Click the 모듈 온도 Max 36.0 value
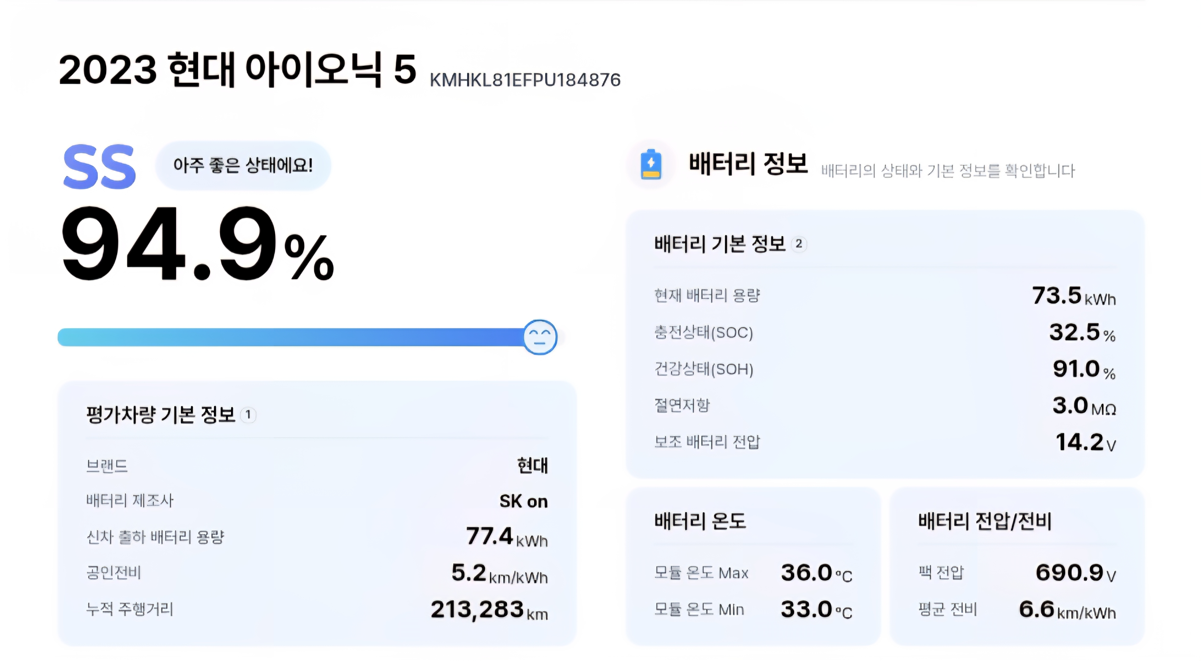This screenshot has height=661, width=1201. [x=816, y=573]
